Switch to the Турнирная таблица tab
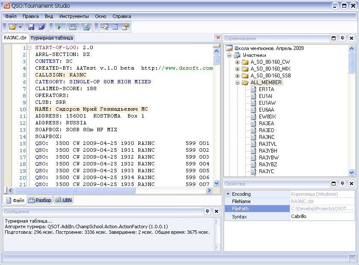This screenshot has width=359, height=265. tap(52, 38)
